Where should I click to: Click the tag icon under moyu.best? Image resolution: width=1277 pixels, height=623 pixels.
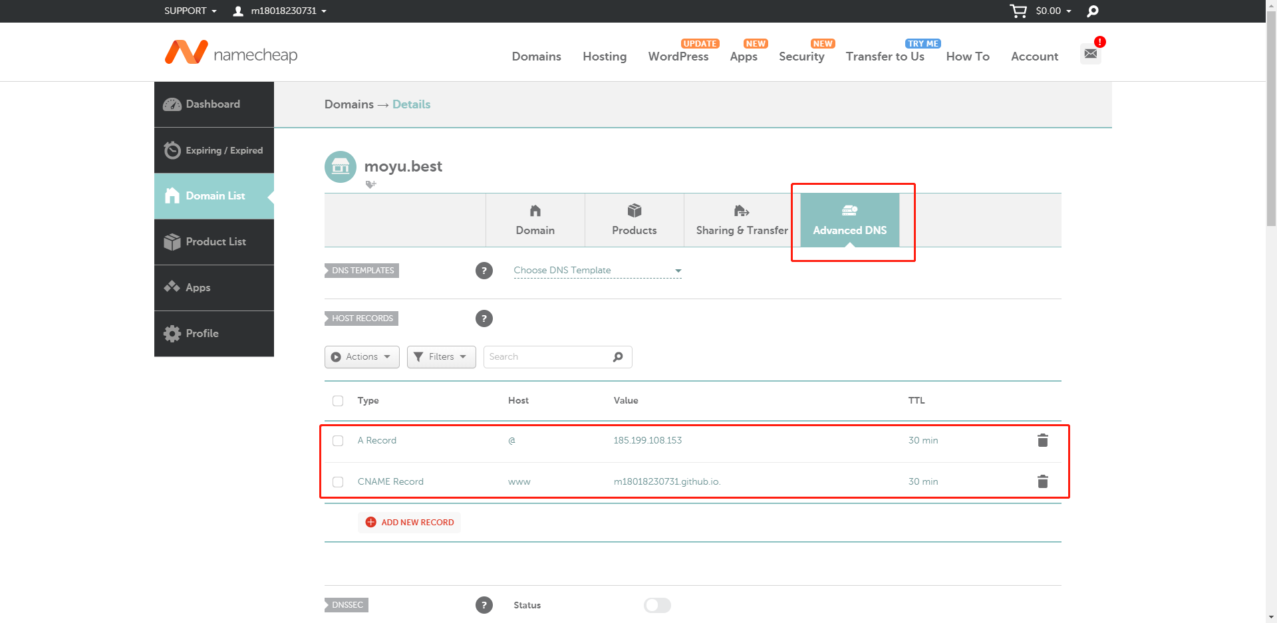click(371, 184)
